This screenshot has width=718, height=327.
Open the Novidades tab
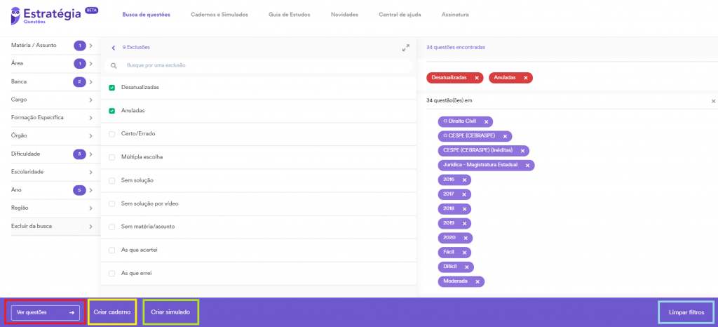click(x=344, y=15)
